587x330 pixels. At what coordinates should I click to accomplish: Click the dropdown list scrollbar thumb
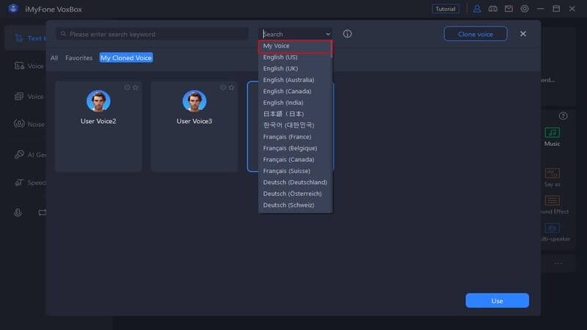(x=332, y=49)
